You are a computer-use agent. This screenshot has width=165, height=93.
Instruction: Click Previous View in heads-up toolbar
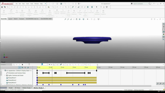click(71, 19)
